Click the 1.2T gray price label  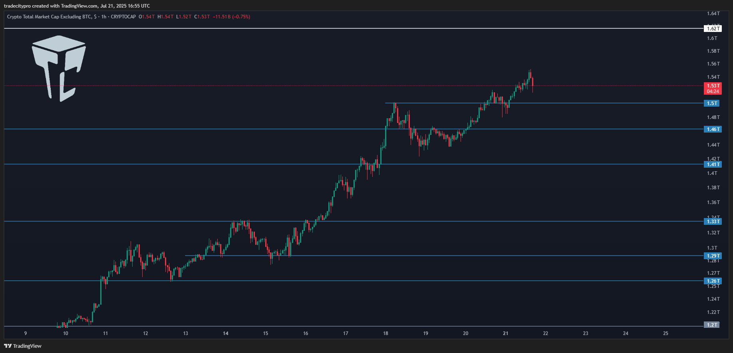pyautogui.click(x=712, y=325)
